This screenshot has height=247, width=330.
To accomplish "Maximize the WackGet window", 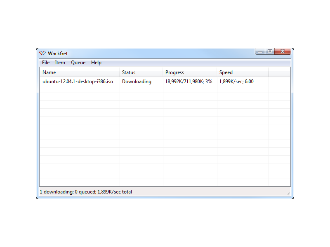I will pyautogui.click(x=270, y=52).
